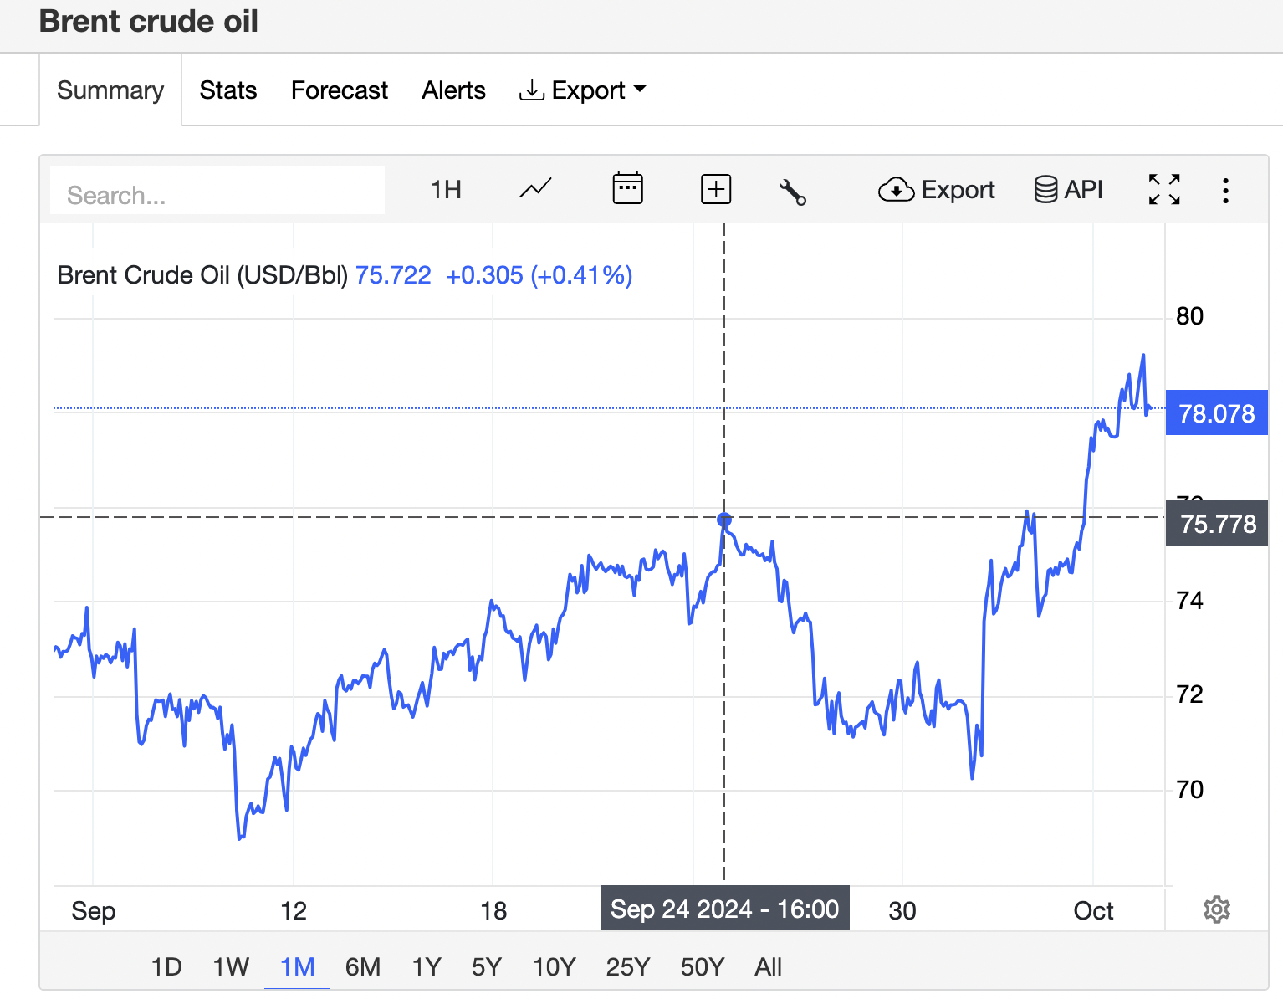Open the chart type line icon
Screen dimensions: 1283x999
tap(535, 189)
